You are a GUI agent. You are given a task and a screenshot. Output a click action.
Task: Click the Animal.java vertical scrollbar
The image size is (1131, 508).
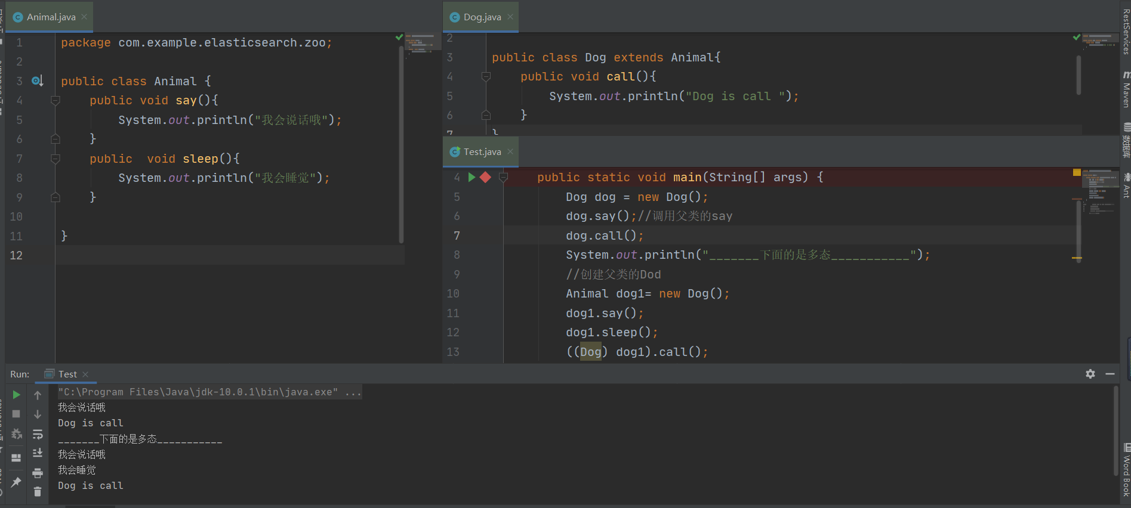click(x=401, y=144)
